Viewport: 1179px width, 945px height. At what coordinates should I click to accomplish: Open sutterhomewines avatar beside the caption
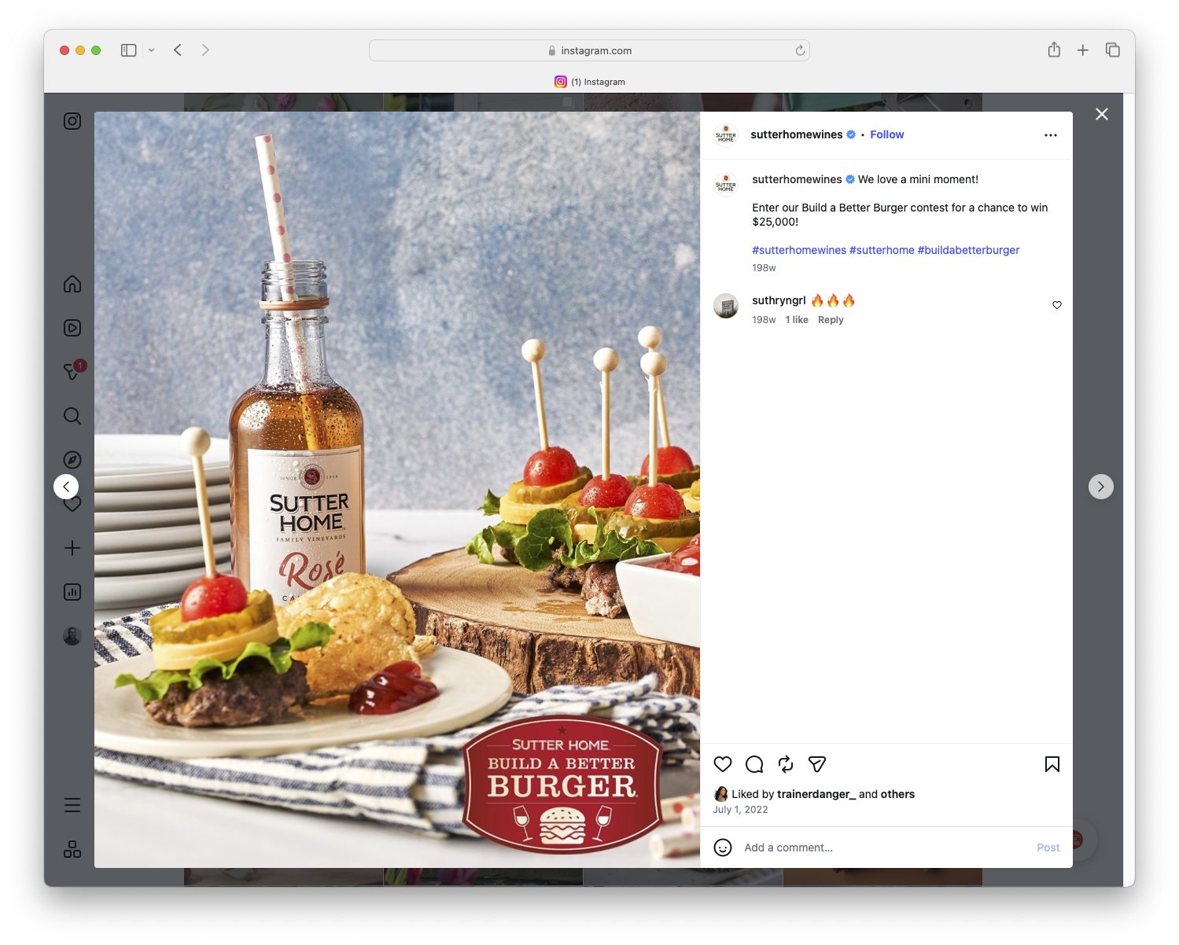coord(726,185)
